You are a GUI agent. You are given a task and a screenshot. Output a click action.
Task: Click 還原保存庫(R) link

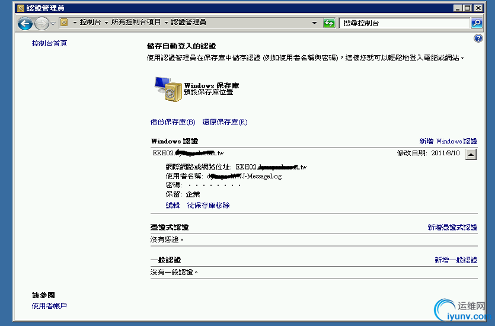[x=225, y=122]
